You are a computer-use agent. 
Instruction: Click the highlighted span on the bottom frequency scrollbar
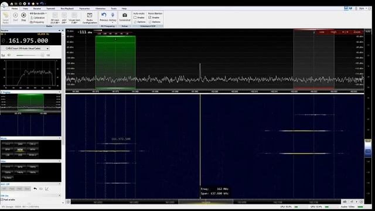pyautogui.click(x=206, y=202)
